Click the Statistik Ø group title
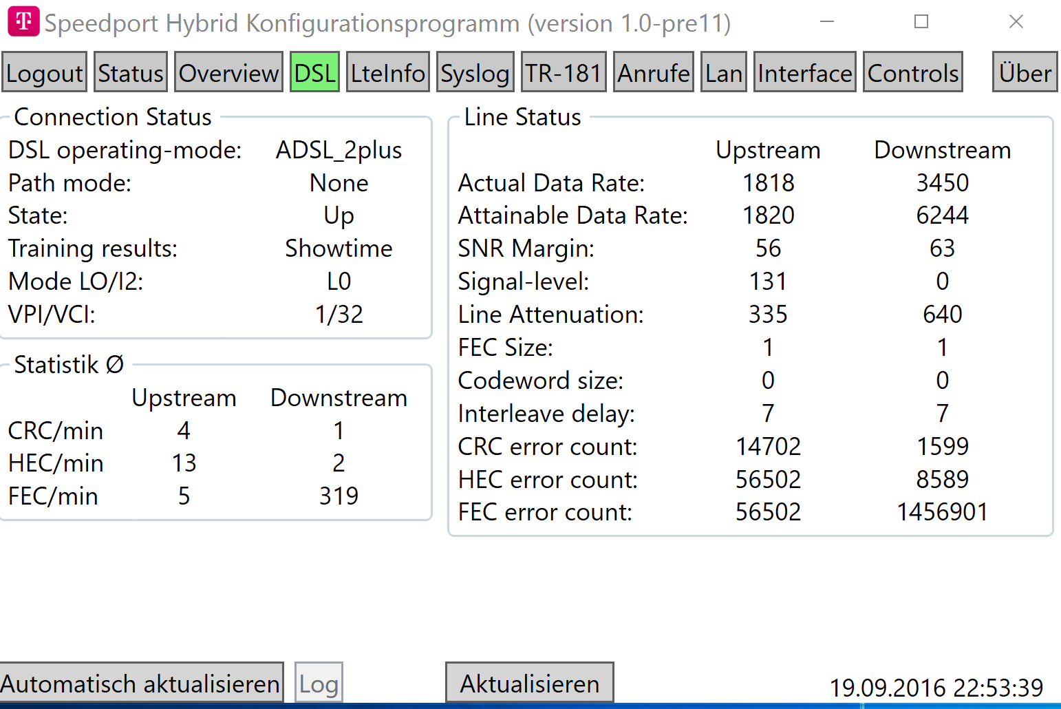Screen dimensions: 1061x709 pos(69,365)
